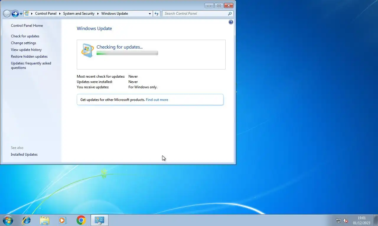
Task: Open the address bar history dropdown
Action: (150, 14)
